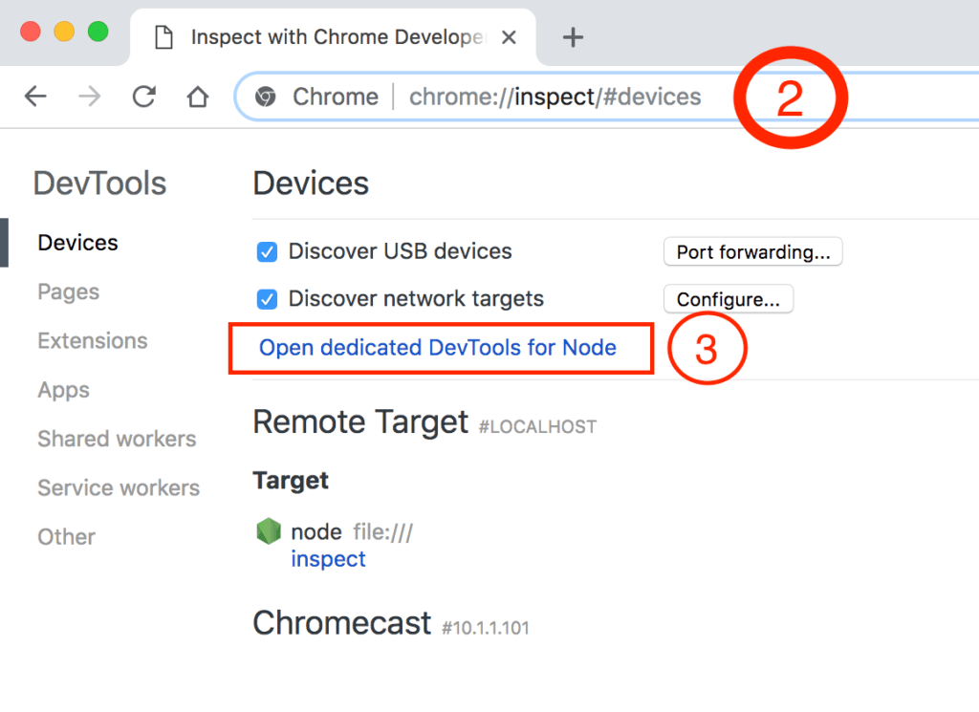Select Extensions in the sidebar
Image resolution: width=979 pixels, height=712 pixels.
tap(93, 341)
